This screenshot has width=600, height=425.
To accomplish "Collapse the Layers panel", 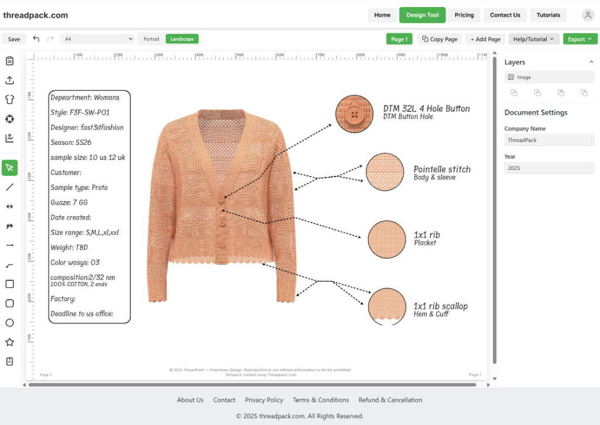I will [591, 62].
